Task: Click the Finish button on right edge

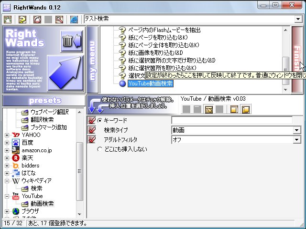Action: coord(297,59)
